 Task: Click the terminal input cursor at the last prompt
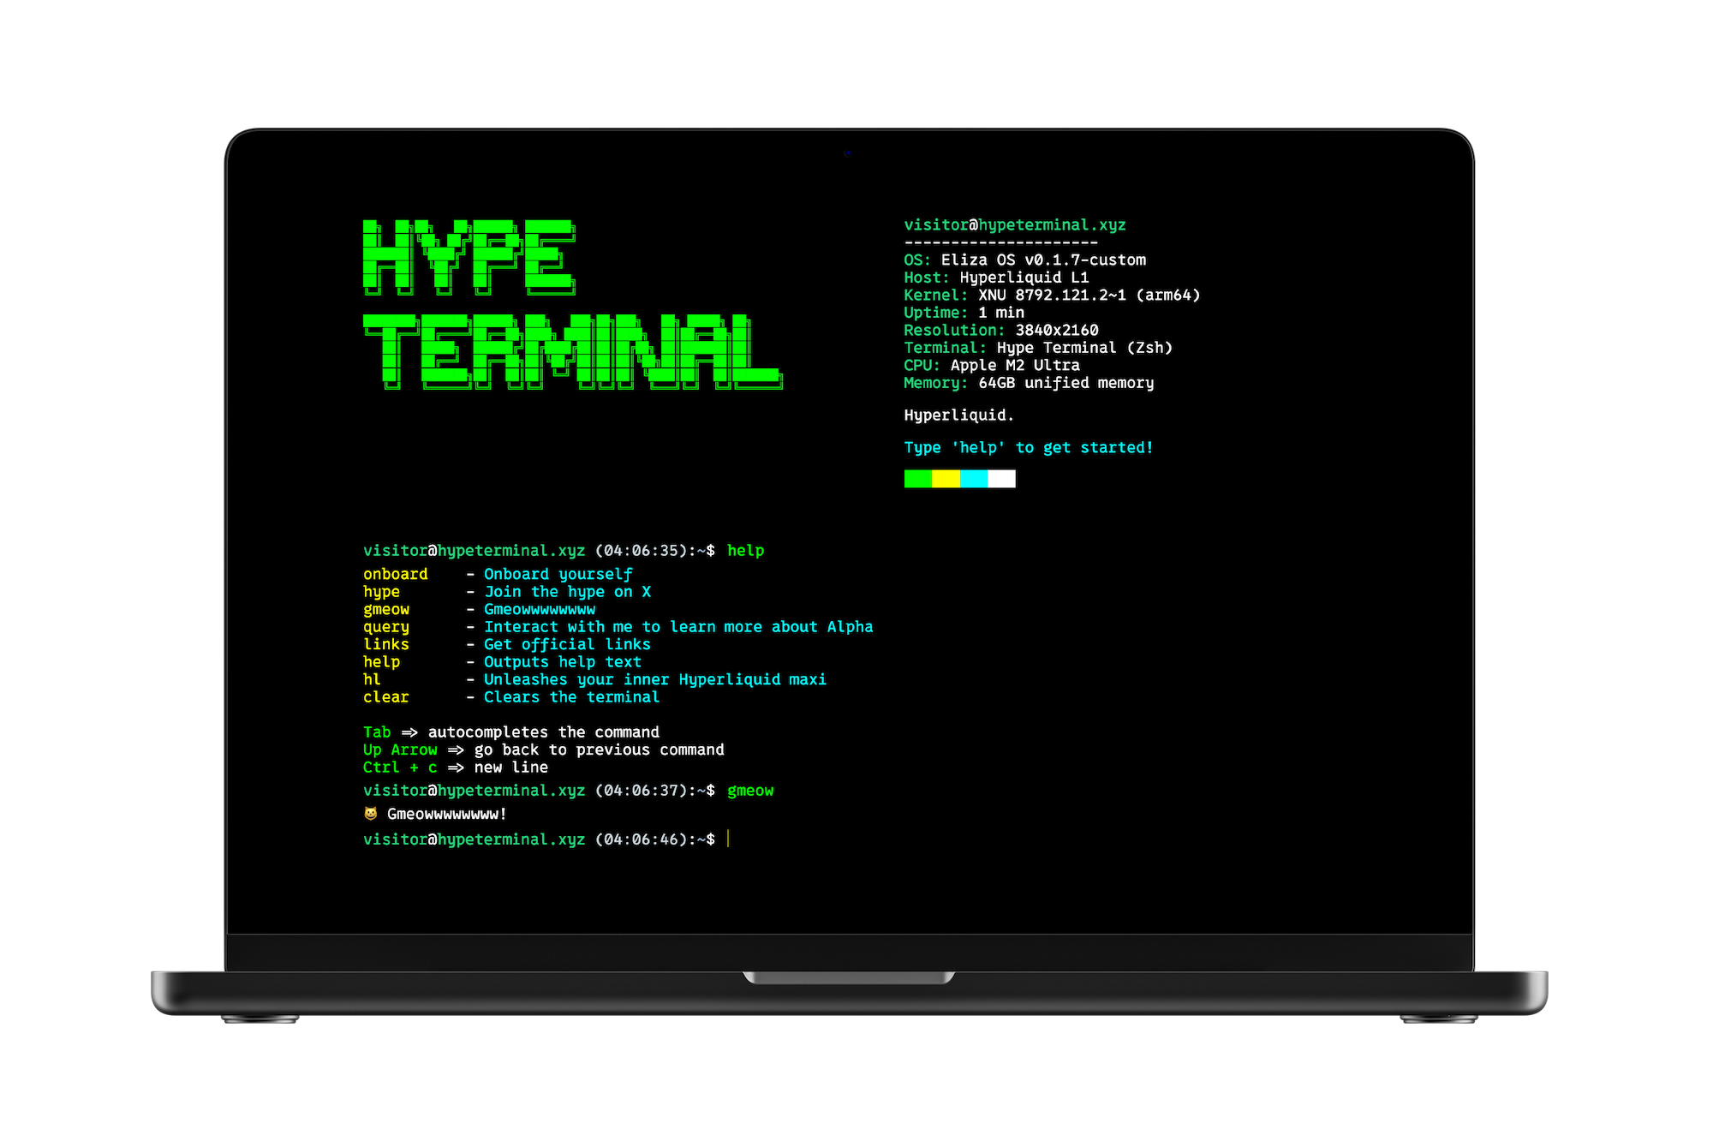[x=728, y=839]
